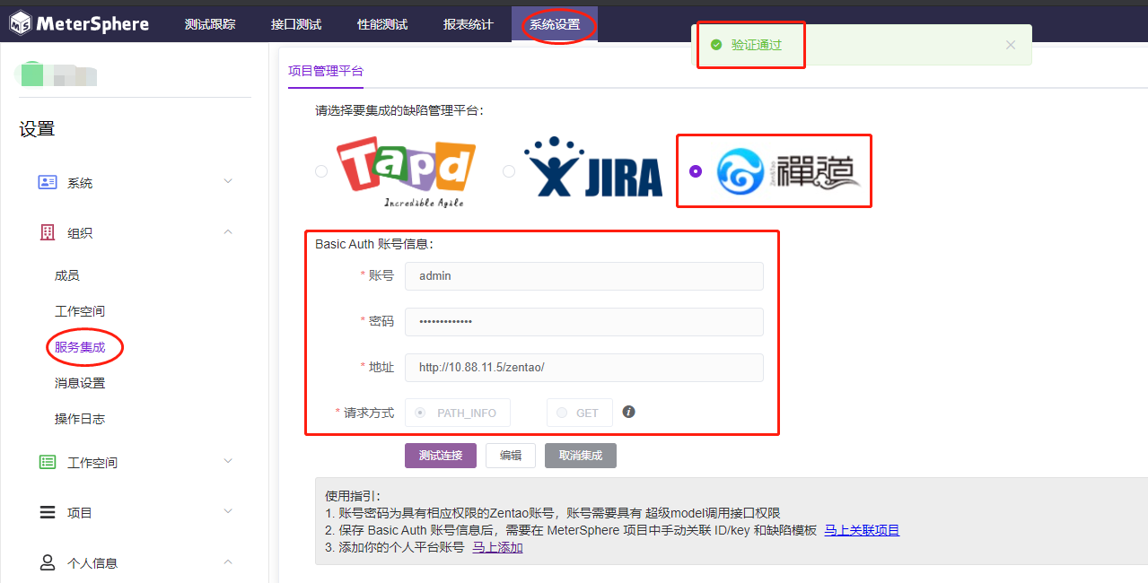The image size is (1148, 583).
Task: Select the 系统 sidebar icon
Action: click(x=48, y=182)
